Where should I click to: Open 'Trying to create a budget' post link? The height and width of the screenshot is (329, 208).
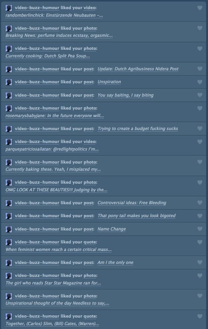click(138, 129)
